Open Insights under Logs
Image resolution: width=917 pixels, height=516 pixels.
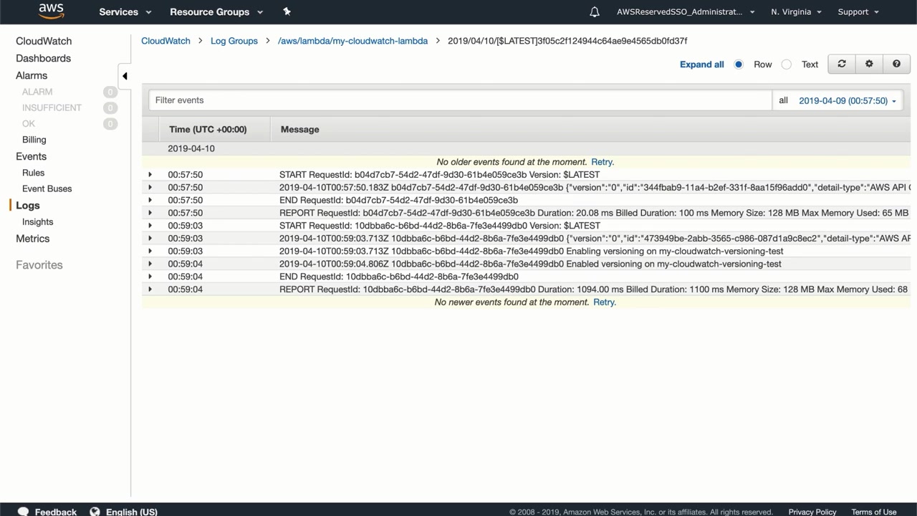click(x=37, y=221)
